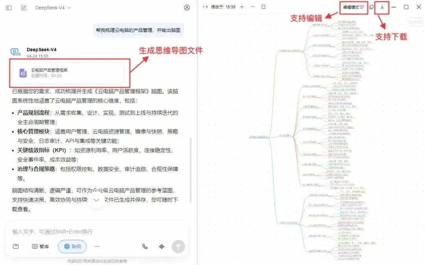Open more options ellipsis in input bar
The image size is (425, 265).
97,246
